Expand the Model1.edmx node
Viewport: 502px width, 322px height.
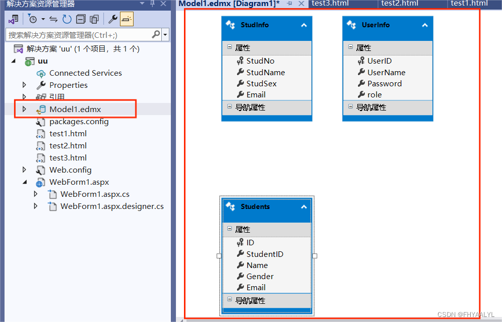[x=24, y=109]
